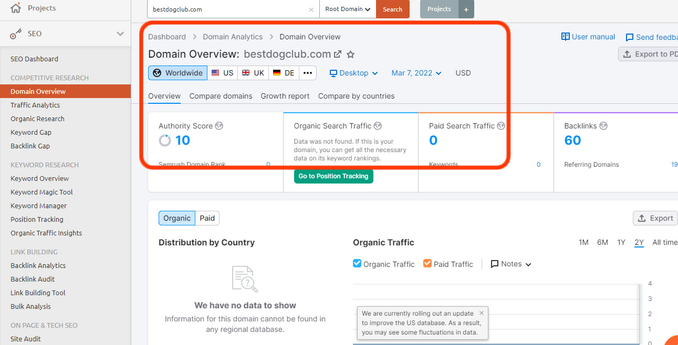678x345 pixels.
Task: Select the US database
Action: click(x=223, y=73)
